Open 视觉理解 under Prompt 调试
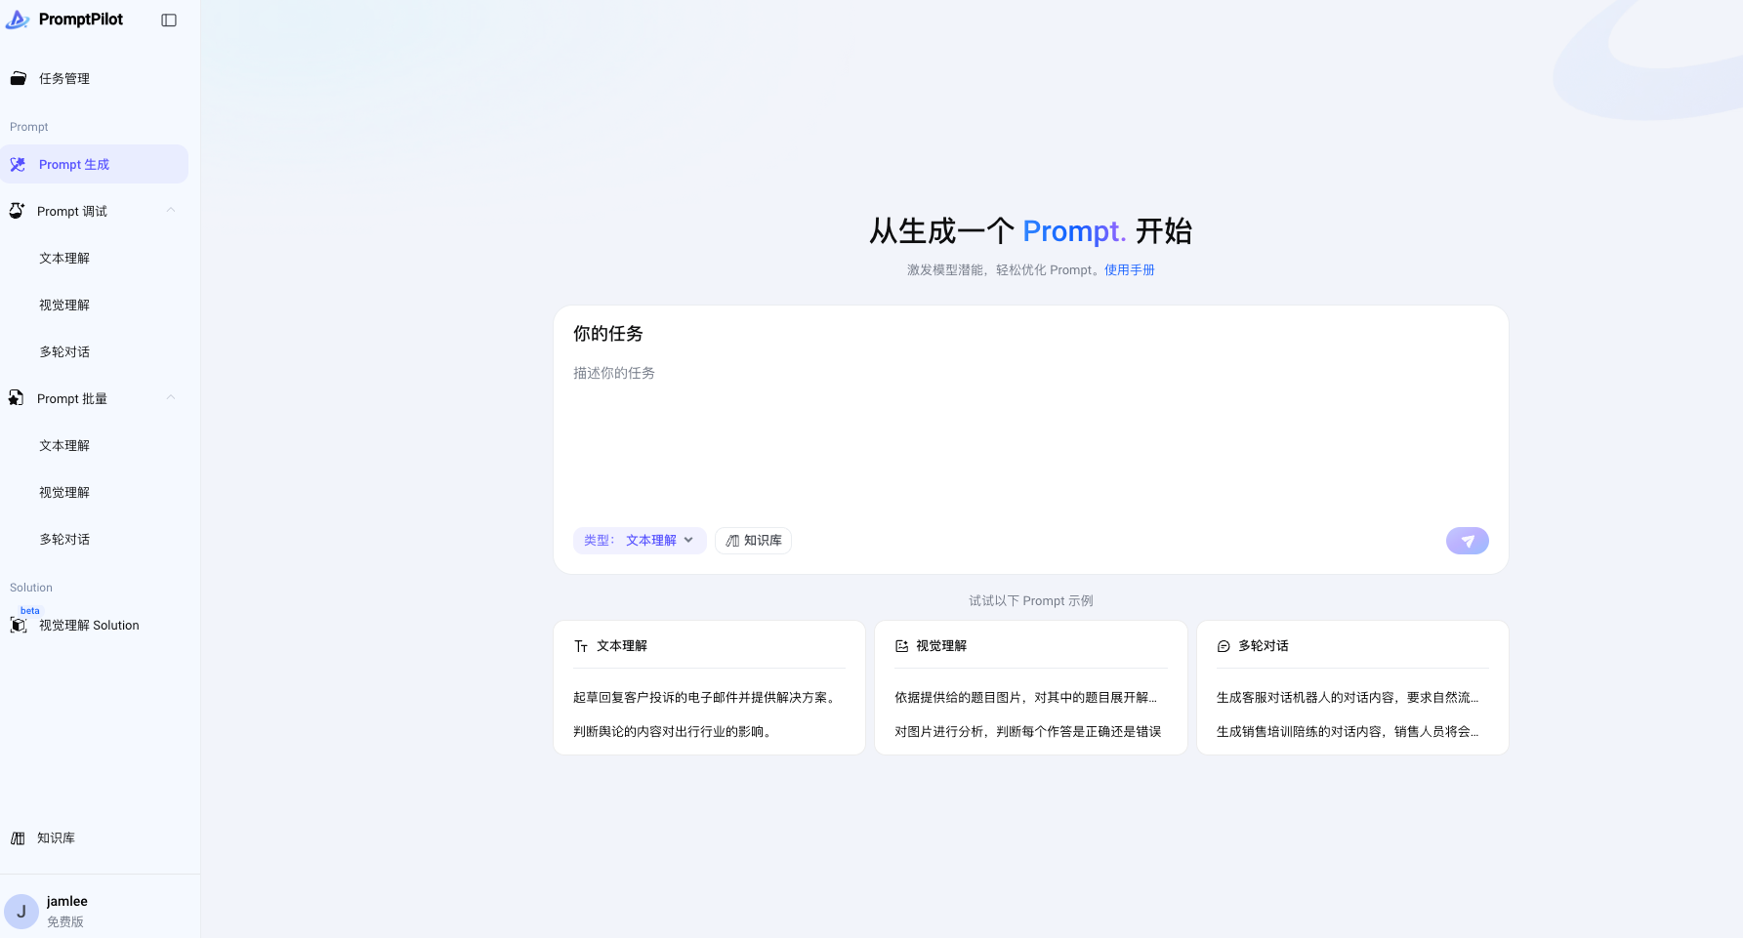Viewport: 1743px width, 938px height. pyautogui.click(x=64, y=306)
